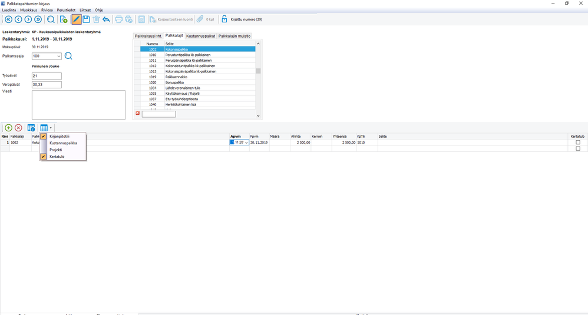
Task: Select 1037 Etu työsuhdeoptioista row
Action: (197, 100)
